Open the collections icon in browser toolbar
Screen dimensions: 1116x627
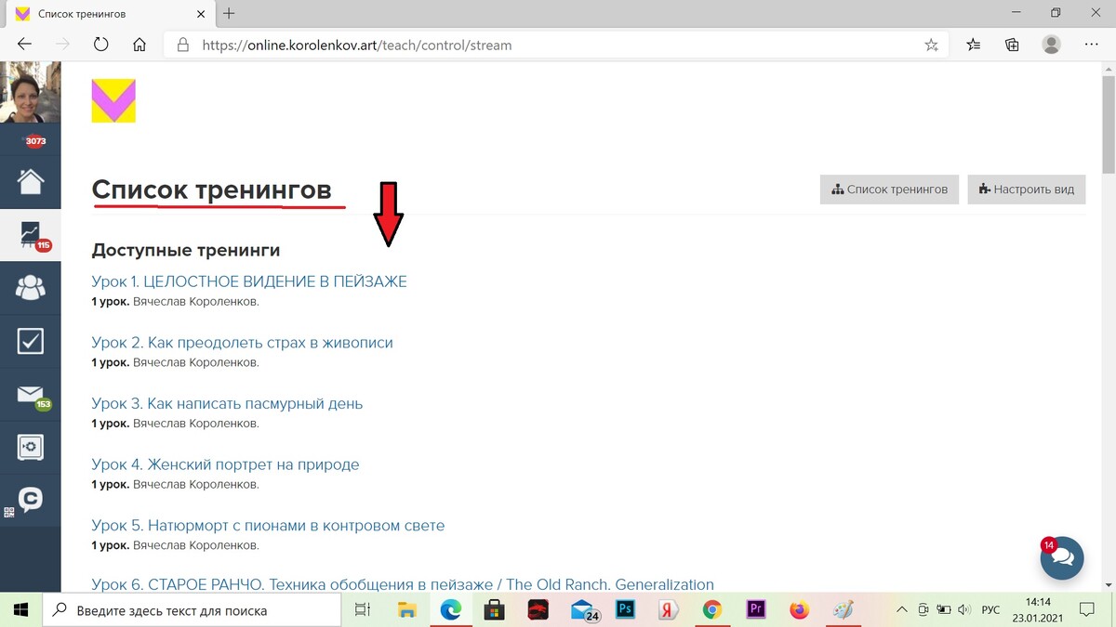(x=1013, y=45)
